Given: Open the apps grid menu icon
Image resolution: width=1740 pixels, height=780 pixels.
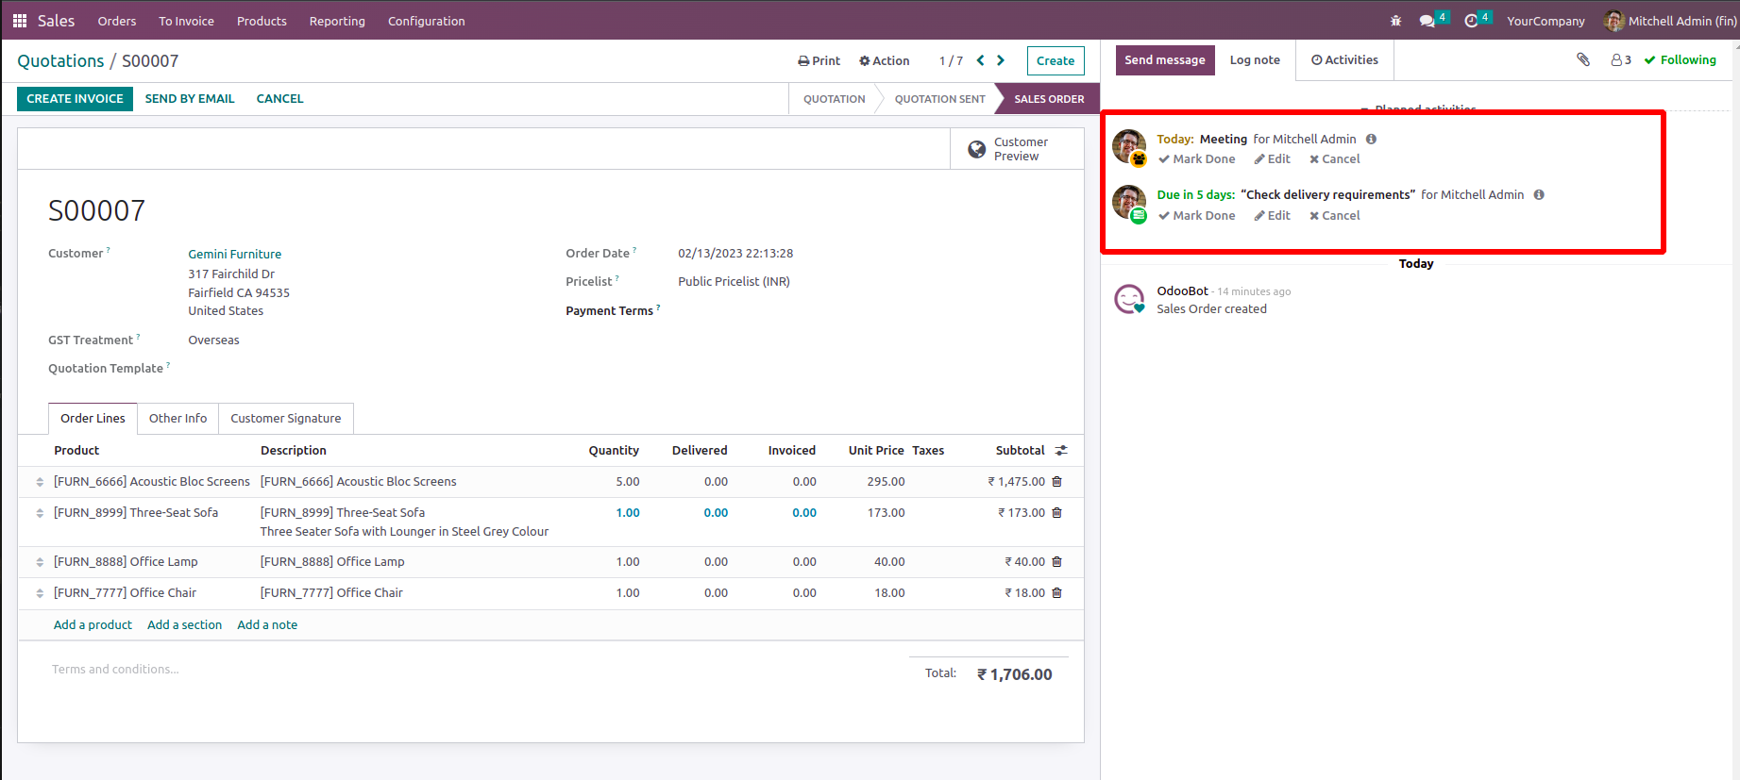Looking at the screenshot, I should point(19,21).
